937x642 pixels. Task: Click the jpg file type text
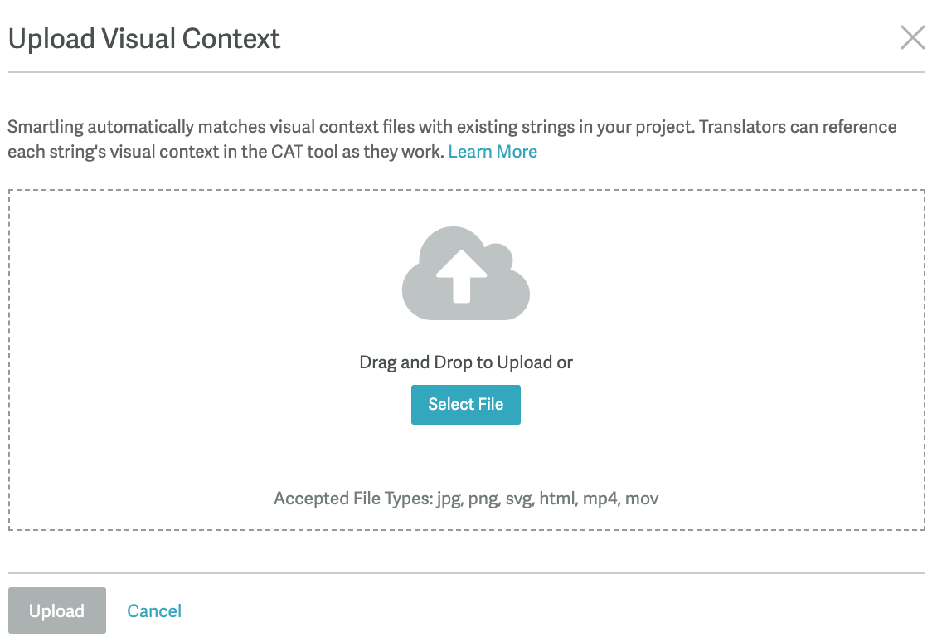pyautogui.click(x=448, y=499)
